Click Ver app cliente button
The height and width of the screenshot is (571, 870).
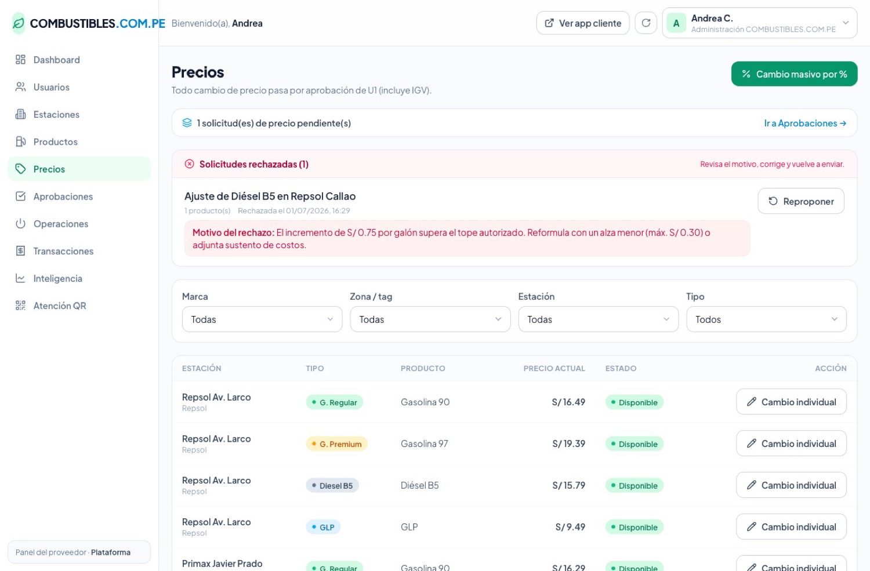583,23
